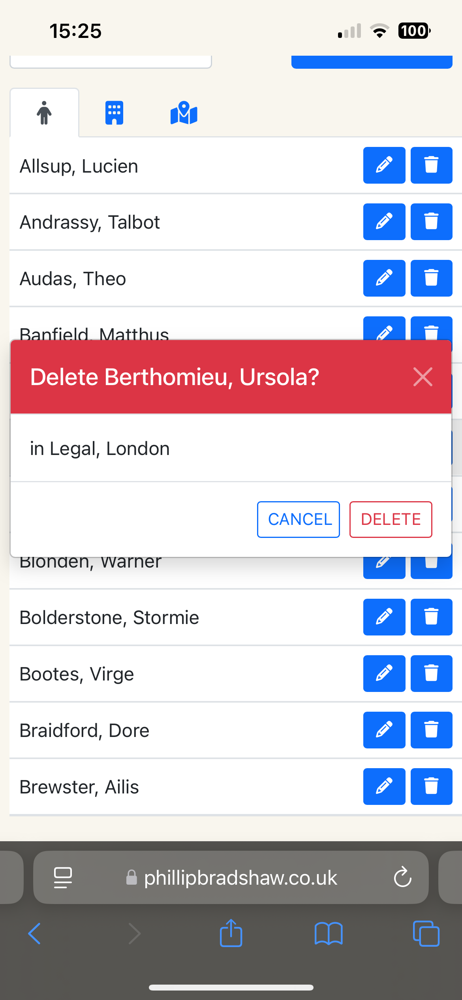Viewport: 462px width, 1000px height.
Task: Click trash icon for Bootes, Virge
Action: coord(431,673)
